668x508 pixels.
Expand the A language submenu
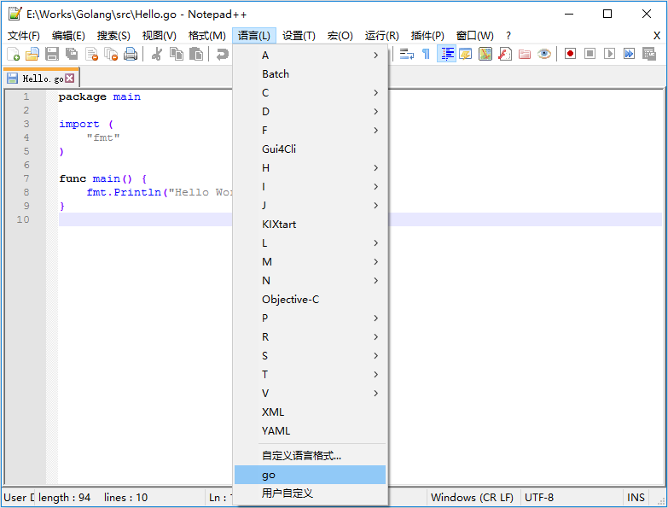point(311,55)
